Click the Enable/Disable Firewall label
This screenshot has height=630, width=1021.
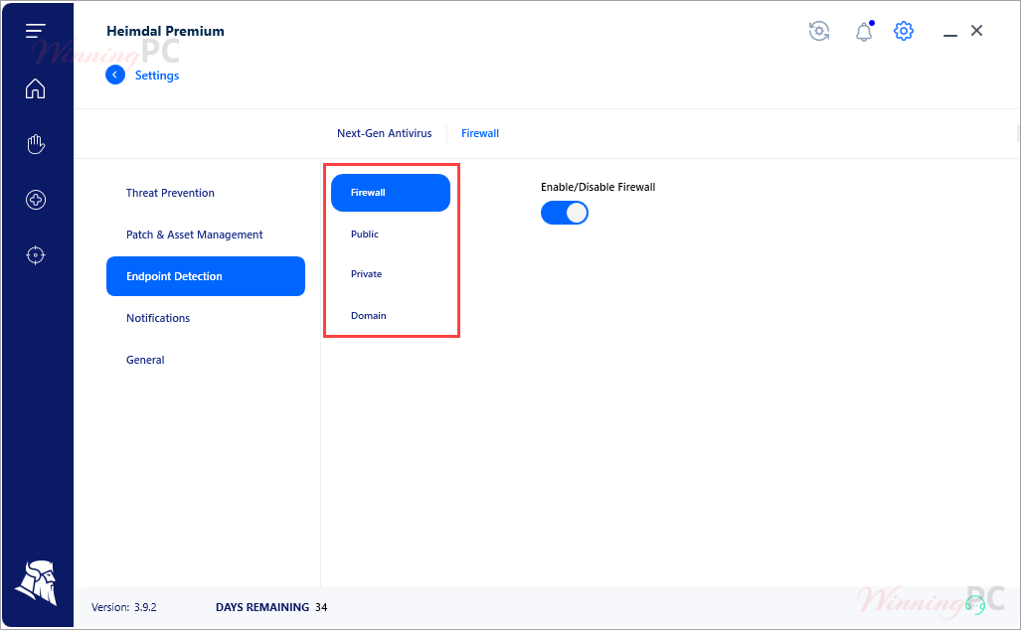pos(597,187)
